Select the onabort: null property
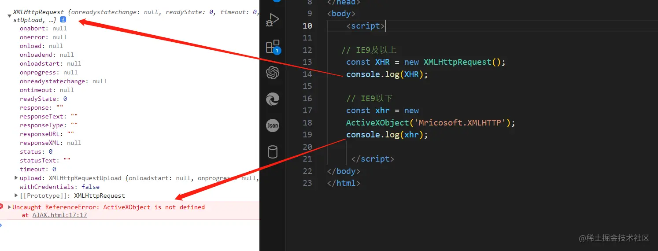The height and width of the screenshot is (251, 658). pos(43,28)
